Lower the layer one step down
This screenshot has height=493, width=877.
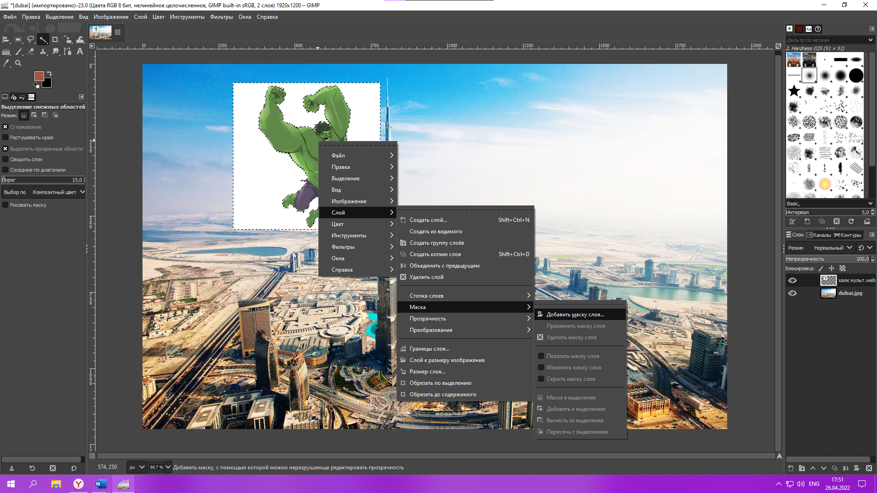point(824,468)
